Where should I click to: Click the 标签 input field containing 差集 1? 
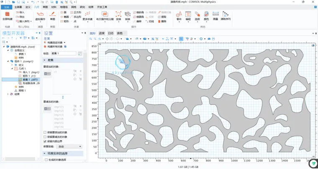pos(63,53)
